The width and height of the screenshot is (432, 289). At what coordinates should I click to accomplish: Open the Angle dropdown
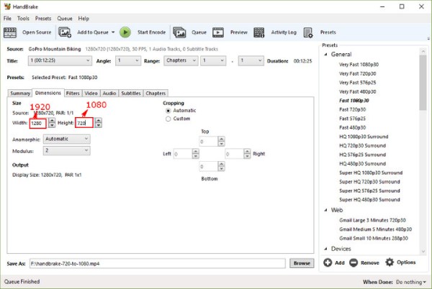(128, 60)
